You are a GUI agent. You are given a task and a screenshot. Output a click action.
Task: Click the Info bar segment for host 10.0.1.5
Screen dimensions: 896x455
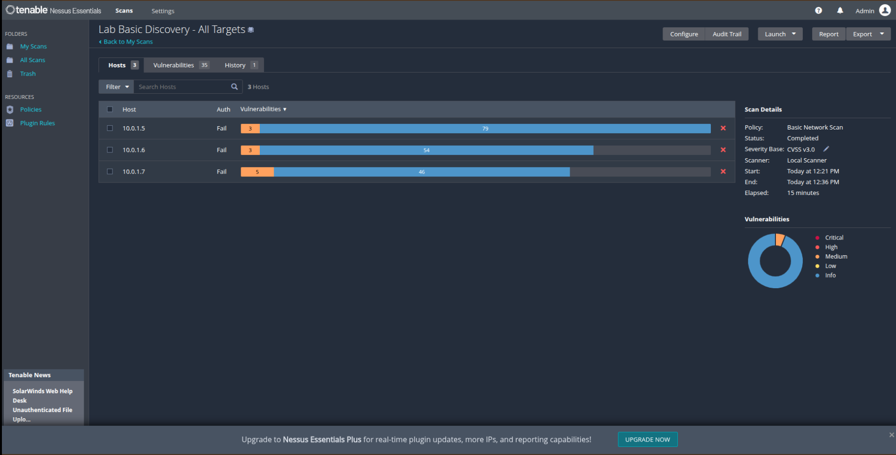[x=485, y=128]
